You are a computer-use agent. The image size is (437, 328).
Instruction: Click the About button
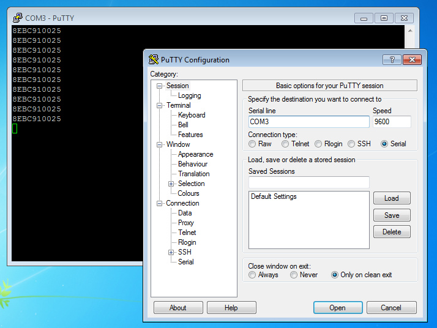pos(178,308)
